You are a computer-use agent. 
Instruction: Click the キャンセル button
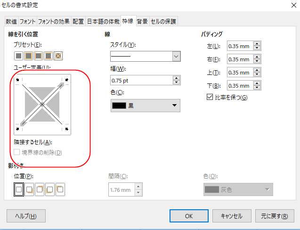point(232,216)
